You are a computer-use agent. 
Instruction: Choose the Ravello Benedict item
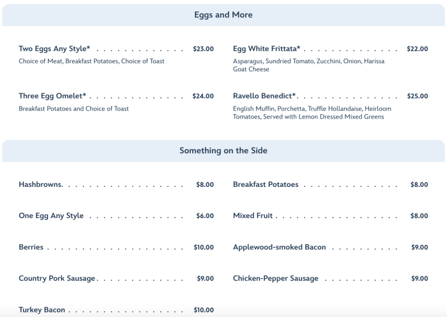264,96
